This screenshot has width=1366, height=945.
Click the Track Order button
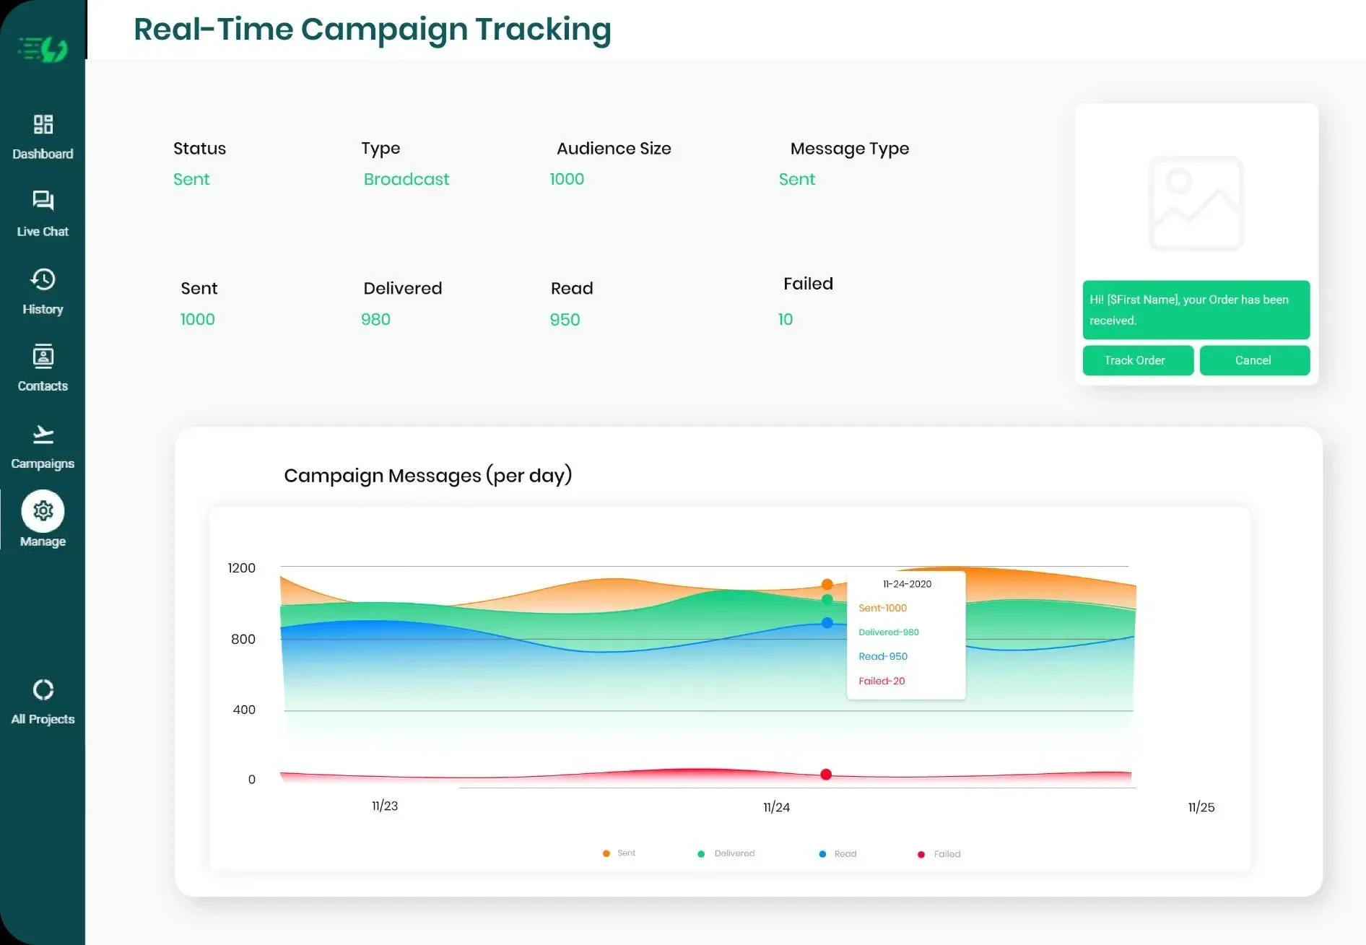pos(1138,360)
